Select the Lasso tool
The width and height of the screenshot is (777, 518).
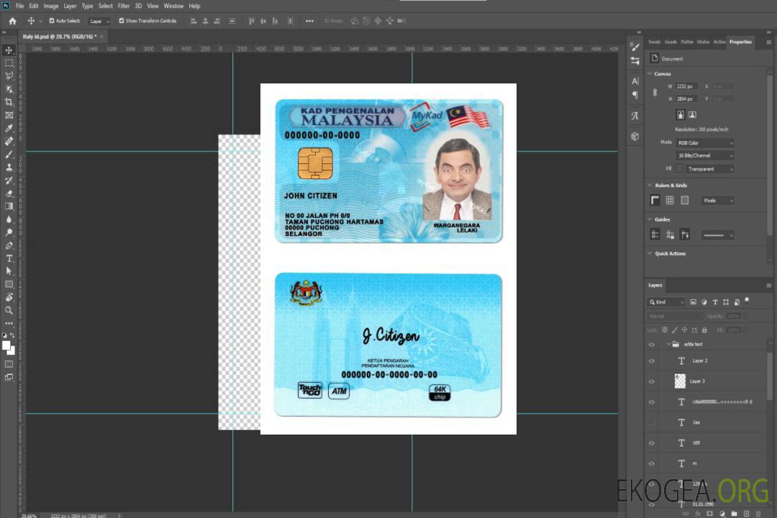(x=9, y=76)
